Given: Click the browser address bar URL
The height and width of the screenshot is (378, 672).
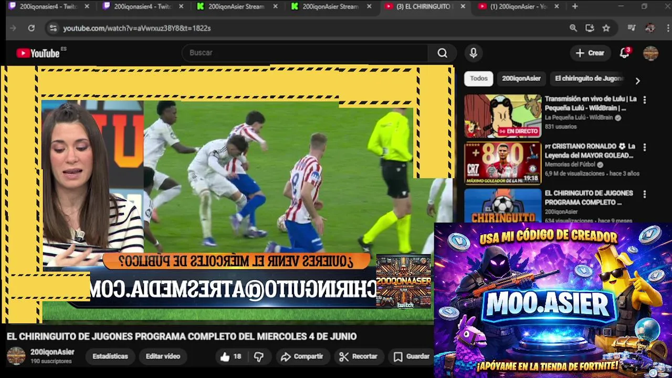Looking at the screenshot, I should [x=137, y=28].
